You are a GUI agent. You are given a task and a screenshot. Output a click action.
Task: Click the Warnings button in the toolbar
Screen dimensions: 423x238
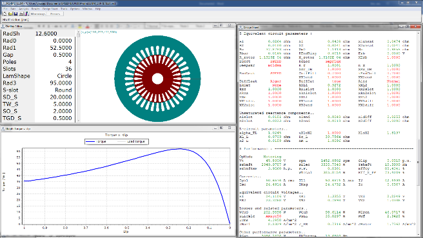(38, 14)
